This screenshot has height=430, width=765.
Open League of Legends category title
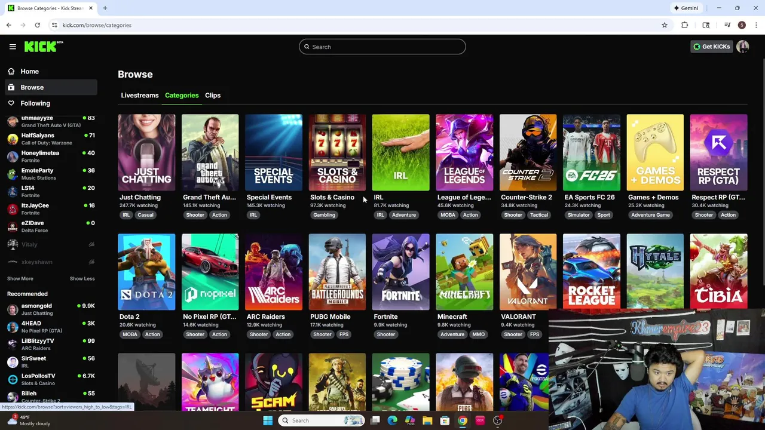(464, 197)
